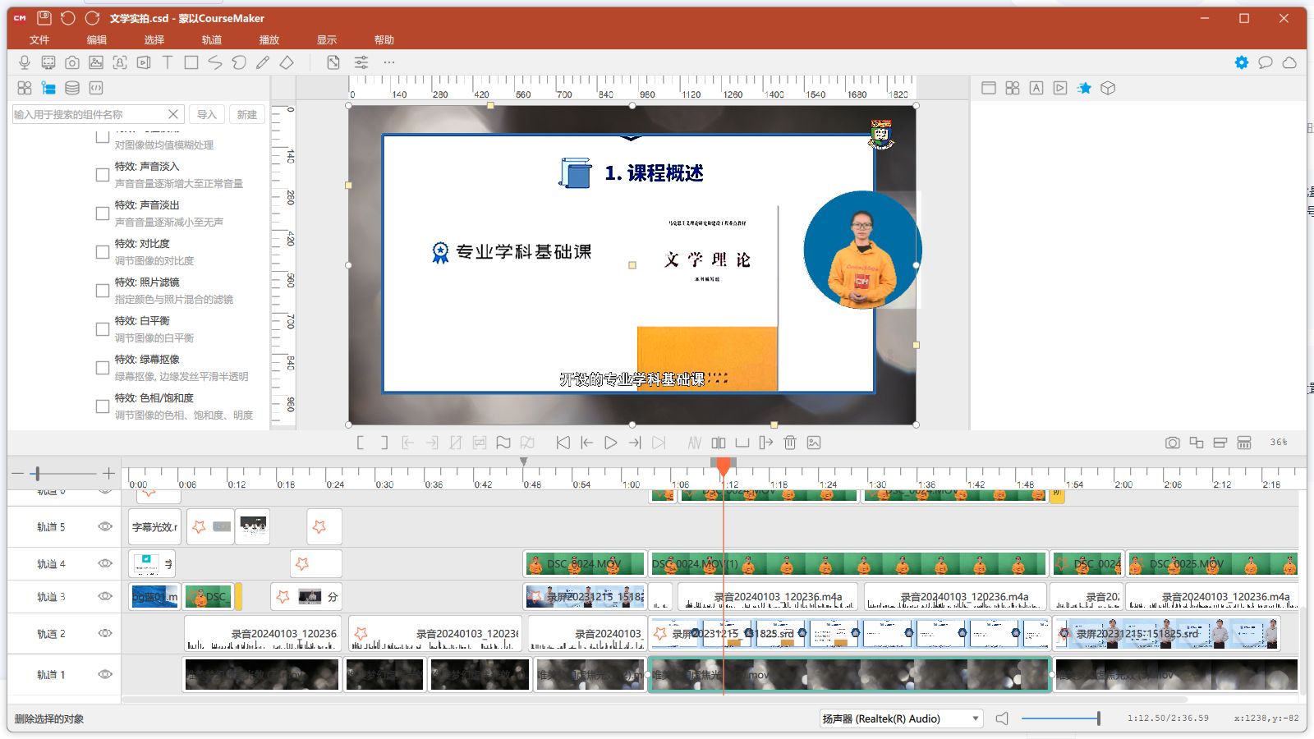The image size is (1314, 739).
Task: Select the Rectangle shape tool
Action: pyautogui.click(x=191, y=62)
